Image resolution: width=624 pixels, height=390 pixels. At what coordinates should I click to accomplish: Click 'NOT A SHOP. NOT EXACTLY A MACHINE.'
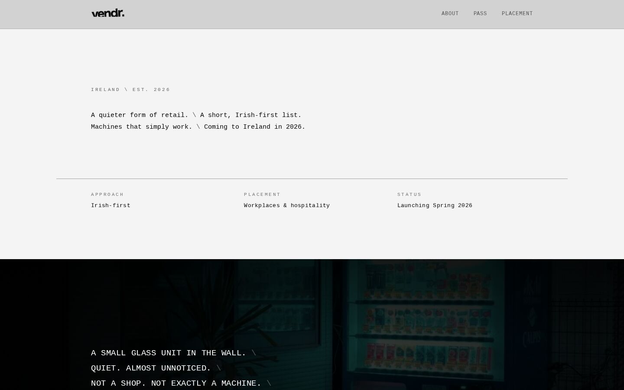tap(176, 383)
